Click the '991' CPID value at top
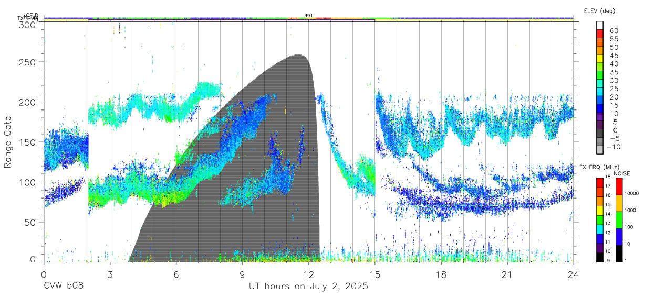The image size is (645, 297). pyautogui.click(x=308, y=15)
